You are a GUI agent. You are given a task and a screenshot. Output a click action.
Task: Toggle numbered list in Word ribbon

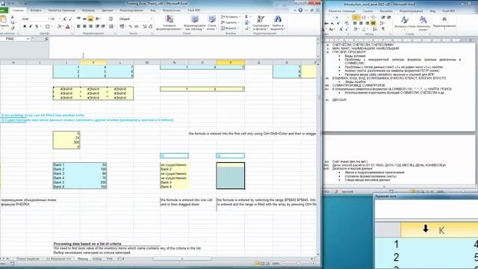pyautogui.click(x=364, y=17)
